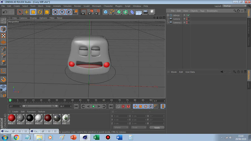Select the Move tool in top toolbar
Image resolution: width=251 pixels, height=141 pixels.
click(26, 12)
